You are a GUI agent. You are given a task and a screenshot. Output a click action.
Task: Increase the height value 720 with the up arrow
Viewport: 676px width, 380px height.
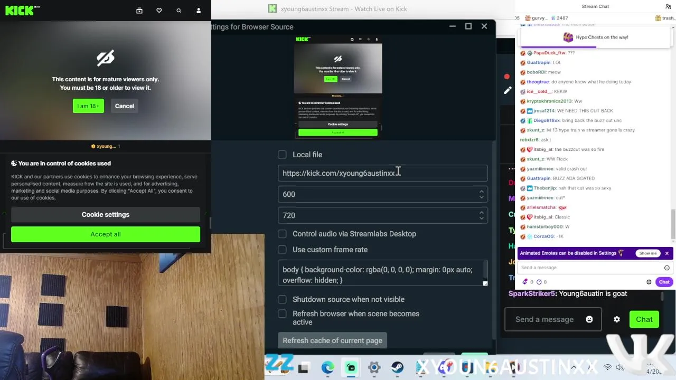(x=482, y=213)
